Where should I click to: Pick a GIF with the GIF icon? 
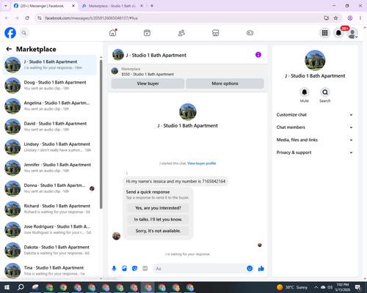145,269
